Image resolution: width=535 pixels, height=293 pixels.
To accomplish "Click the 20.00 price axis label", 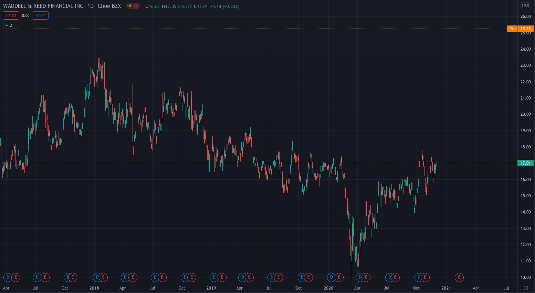I will click(526, 114).
